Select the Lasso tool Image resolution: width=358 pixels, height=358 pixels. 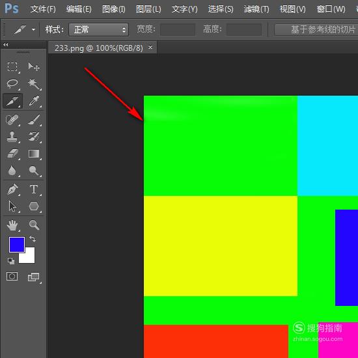coord(12,84)
